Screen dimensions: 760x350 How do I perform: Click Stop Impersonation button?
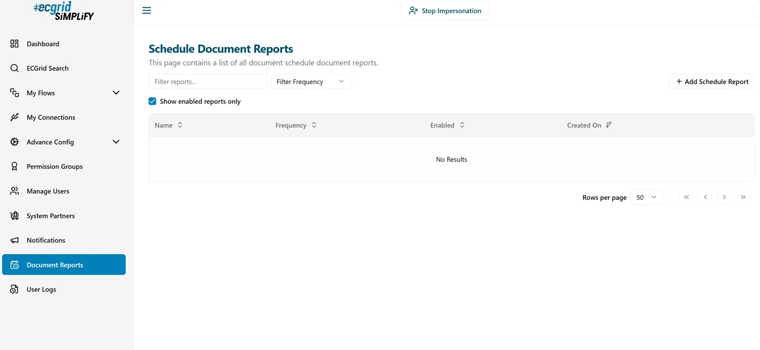[x=444, y=11]
